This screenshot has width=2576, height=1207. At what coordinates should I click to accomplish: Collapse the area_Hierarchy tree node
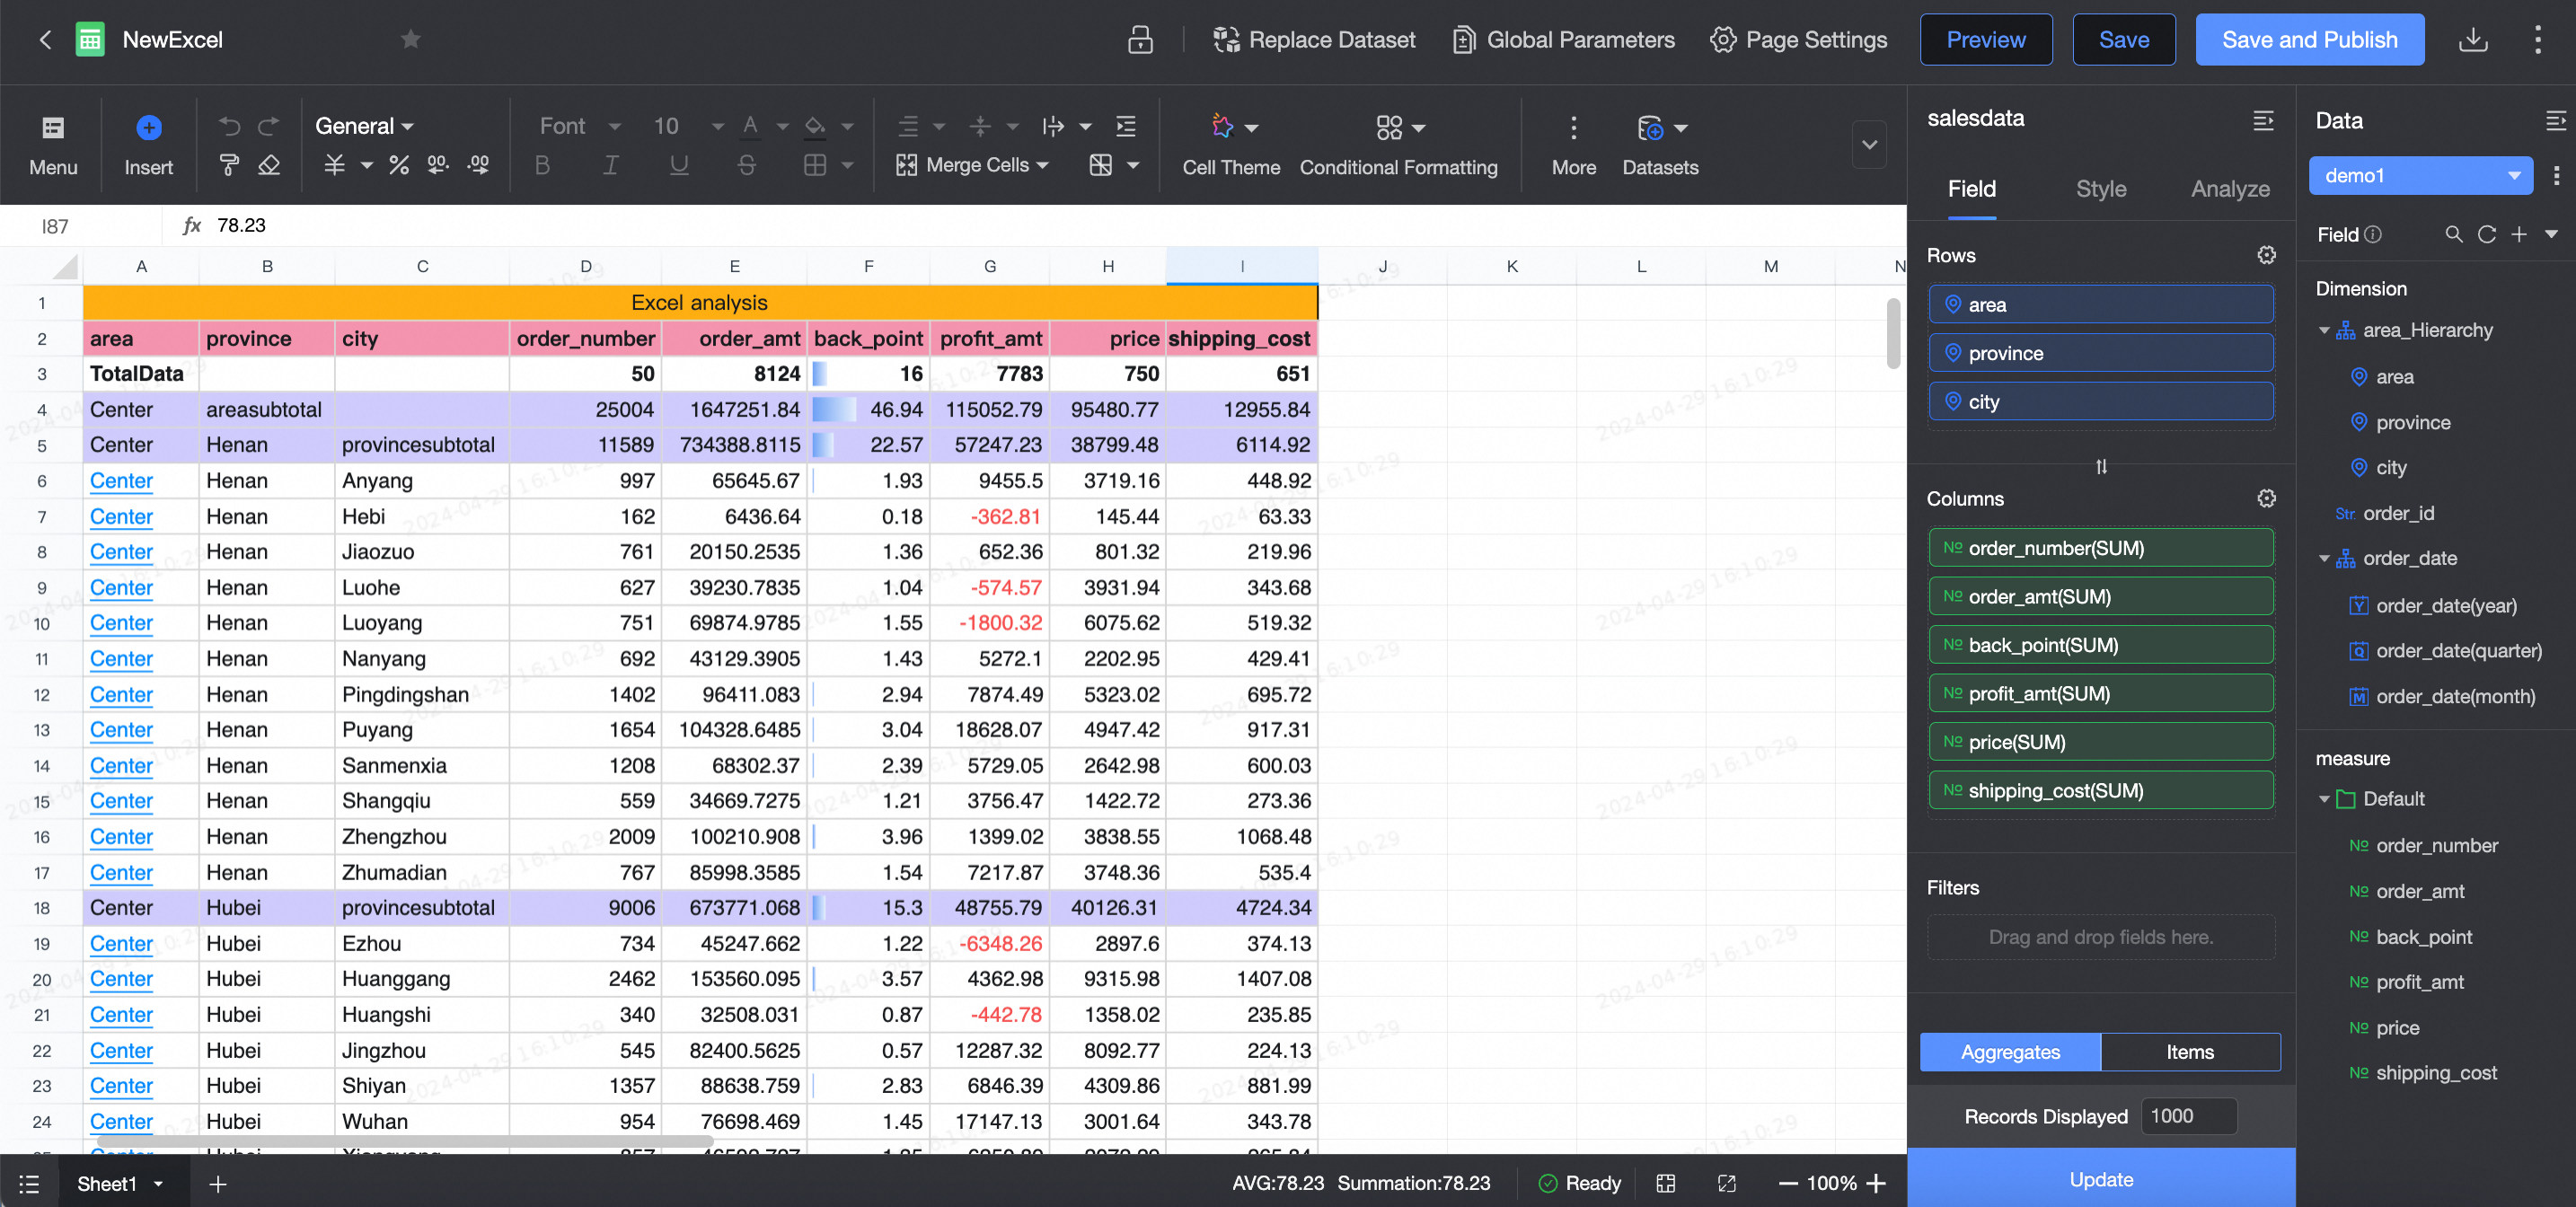pyautogui.click(x=2324, y=330)
